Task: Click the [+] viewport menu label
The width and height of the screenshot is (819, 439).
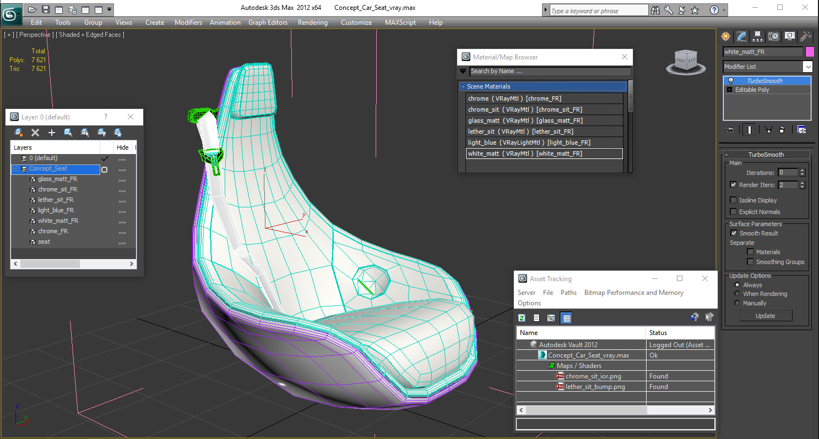Action: click(x=9, y=35)
